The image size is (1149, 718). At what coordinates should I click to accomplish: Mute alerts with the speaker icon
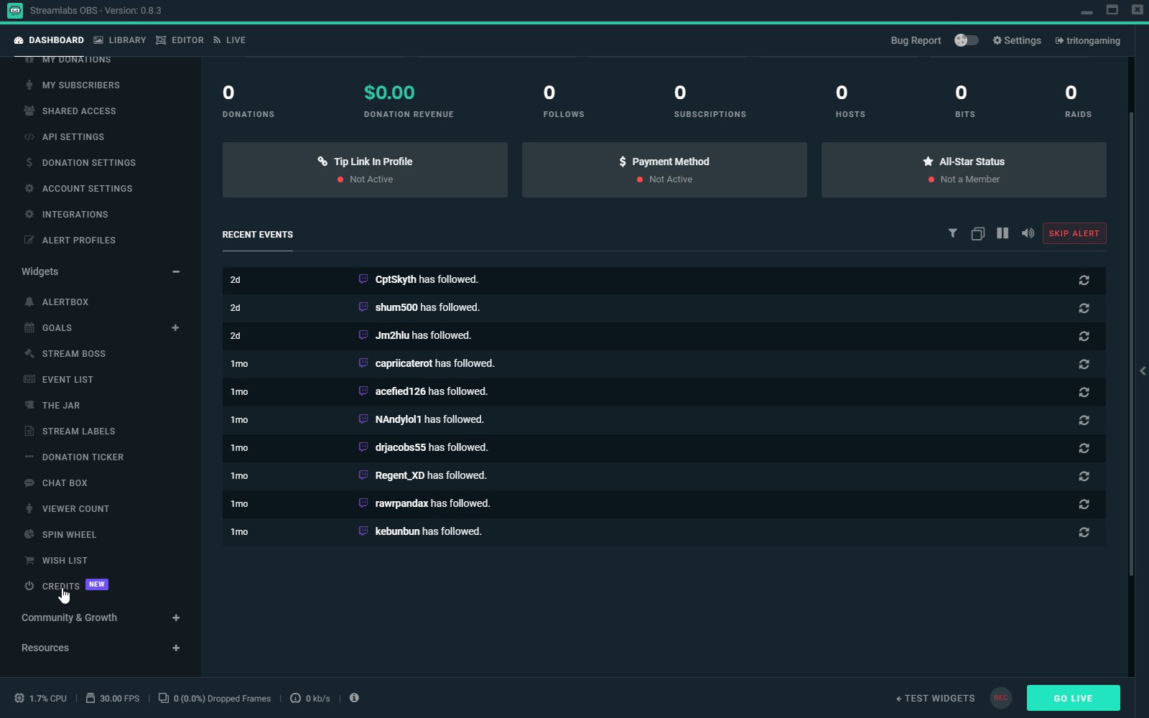click(x=1028, y=233)
